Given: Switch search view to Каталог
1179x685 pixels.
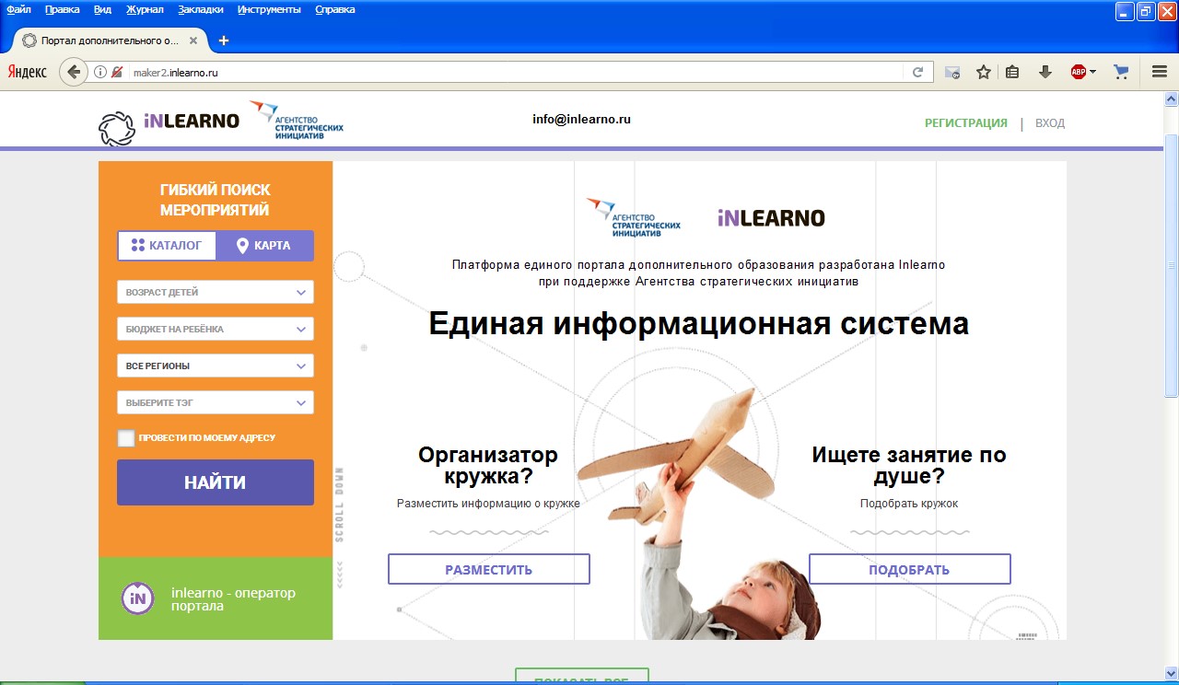Looking at the screenshot, I should (x=167, y=246).
